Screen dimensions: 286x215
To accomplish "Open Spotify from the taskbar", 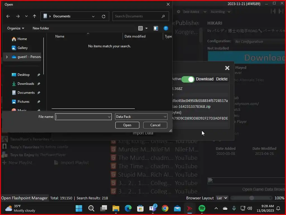I will click(x=202, y=208).
